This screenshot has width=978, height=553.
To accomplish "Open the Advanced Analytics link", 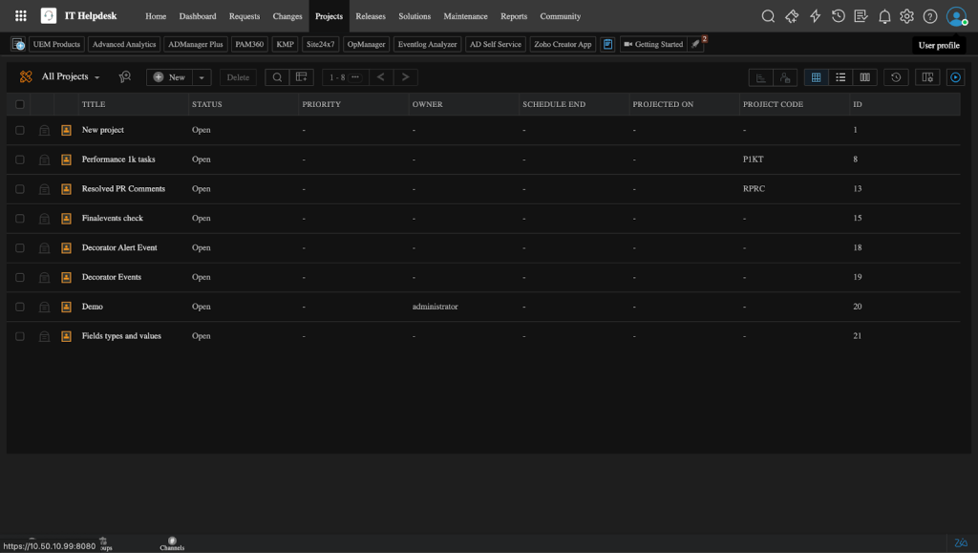I will pos(124,44).
